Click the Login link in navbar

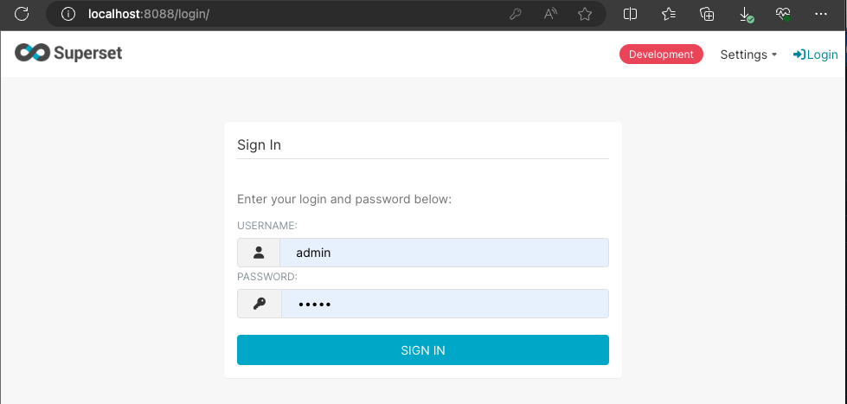(x=816, y=55)
